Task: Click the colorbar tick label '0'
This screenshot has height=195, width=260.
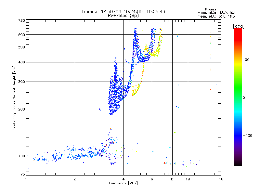Action: click(244, 98)
